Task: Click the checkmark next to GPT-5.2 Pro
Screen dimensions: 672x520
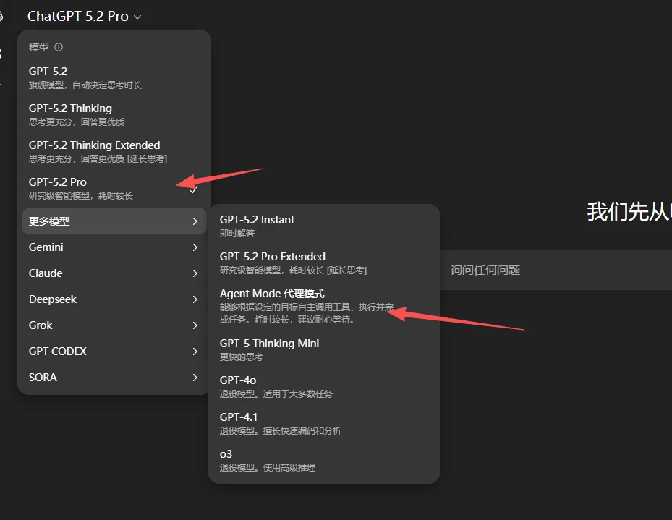Action: coord(193,189)
